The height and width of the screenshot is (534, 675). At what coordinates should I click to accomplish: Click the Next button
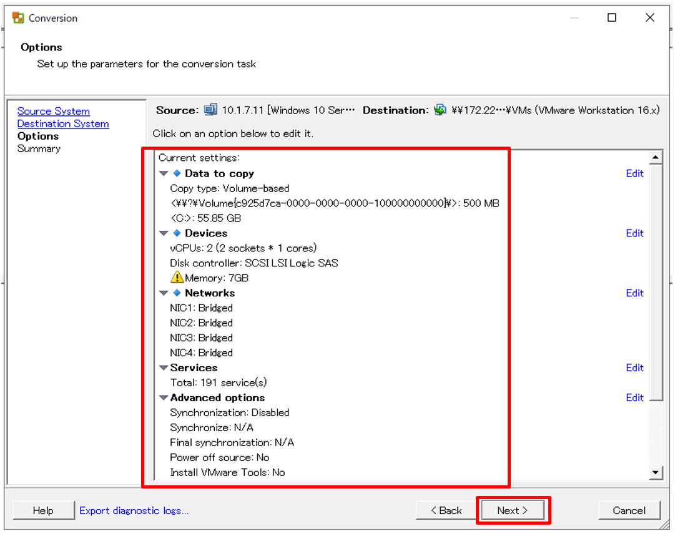513,510
